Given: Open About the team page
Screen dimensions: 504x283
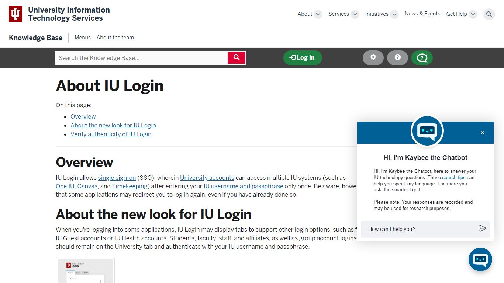Looking at the screenshot, I should [x=115, y=38].
